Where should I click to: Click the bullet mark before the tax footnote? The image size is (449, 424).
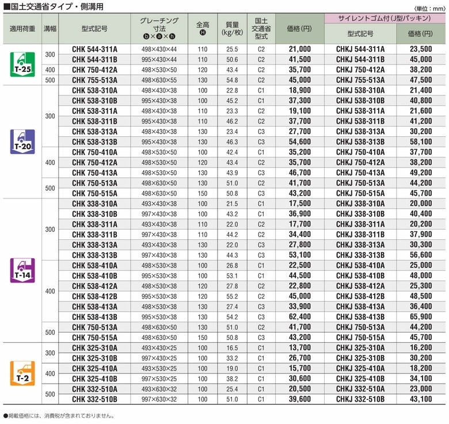click(x=5, y=415)
